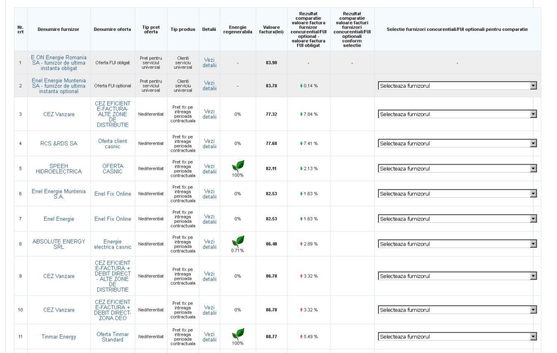Viewport: 557px width, 353px height.
Task: Open the Enel Fix Online offer in row 6
Action: pyautogui.click(x=112, y=194)
